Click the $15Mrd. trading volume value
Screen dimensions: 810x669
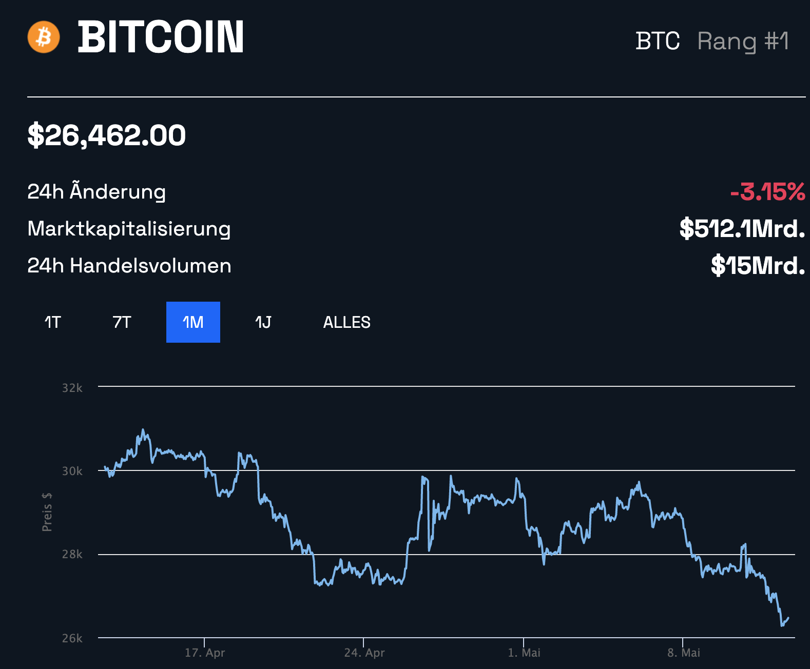(758, 266)
